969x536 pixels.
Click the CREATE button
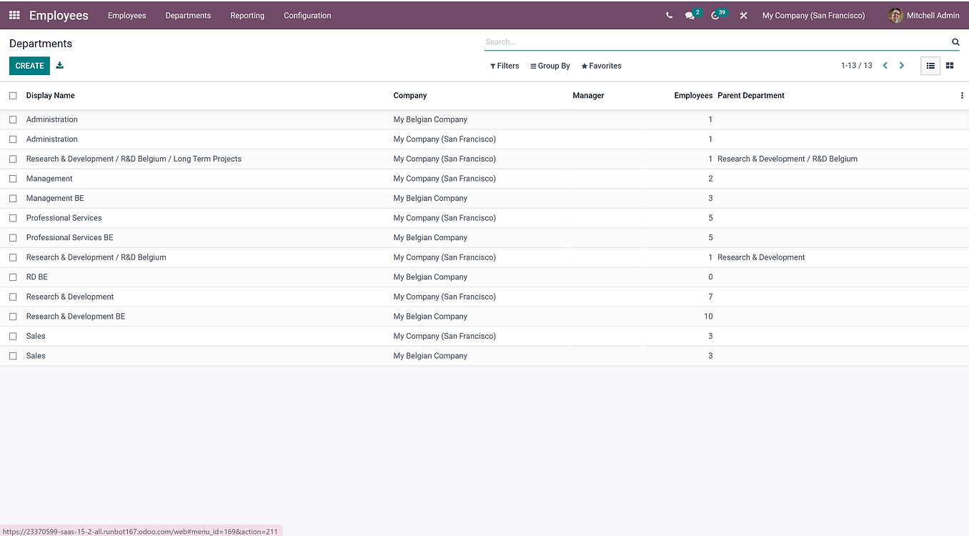point(29,65)
